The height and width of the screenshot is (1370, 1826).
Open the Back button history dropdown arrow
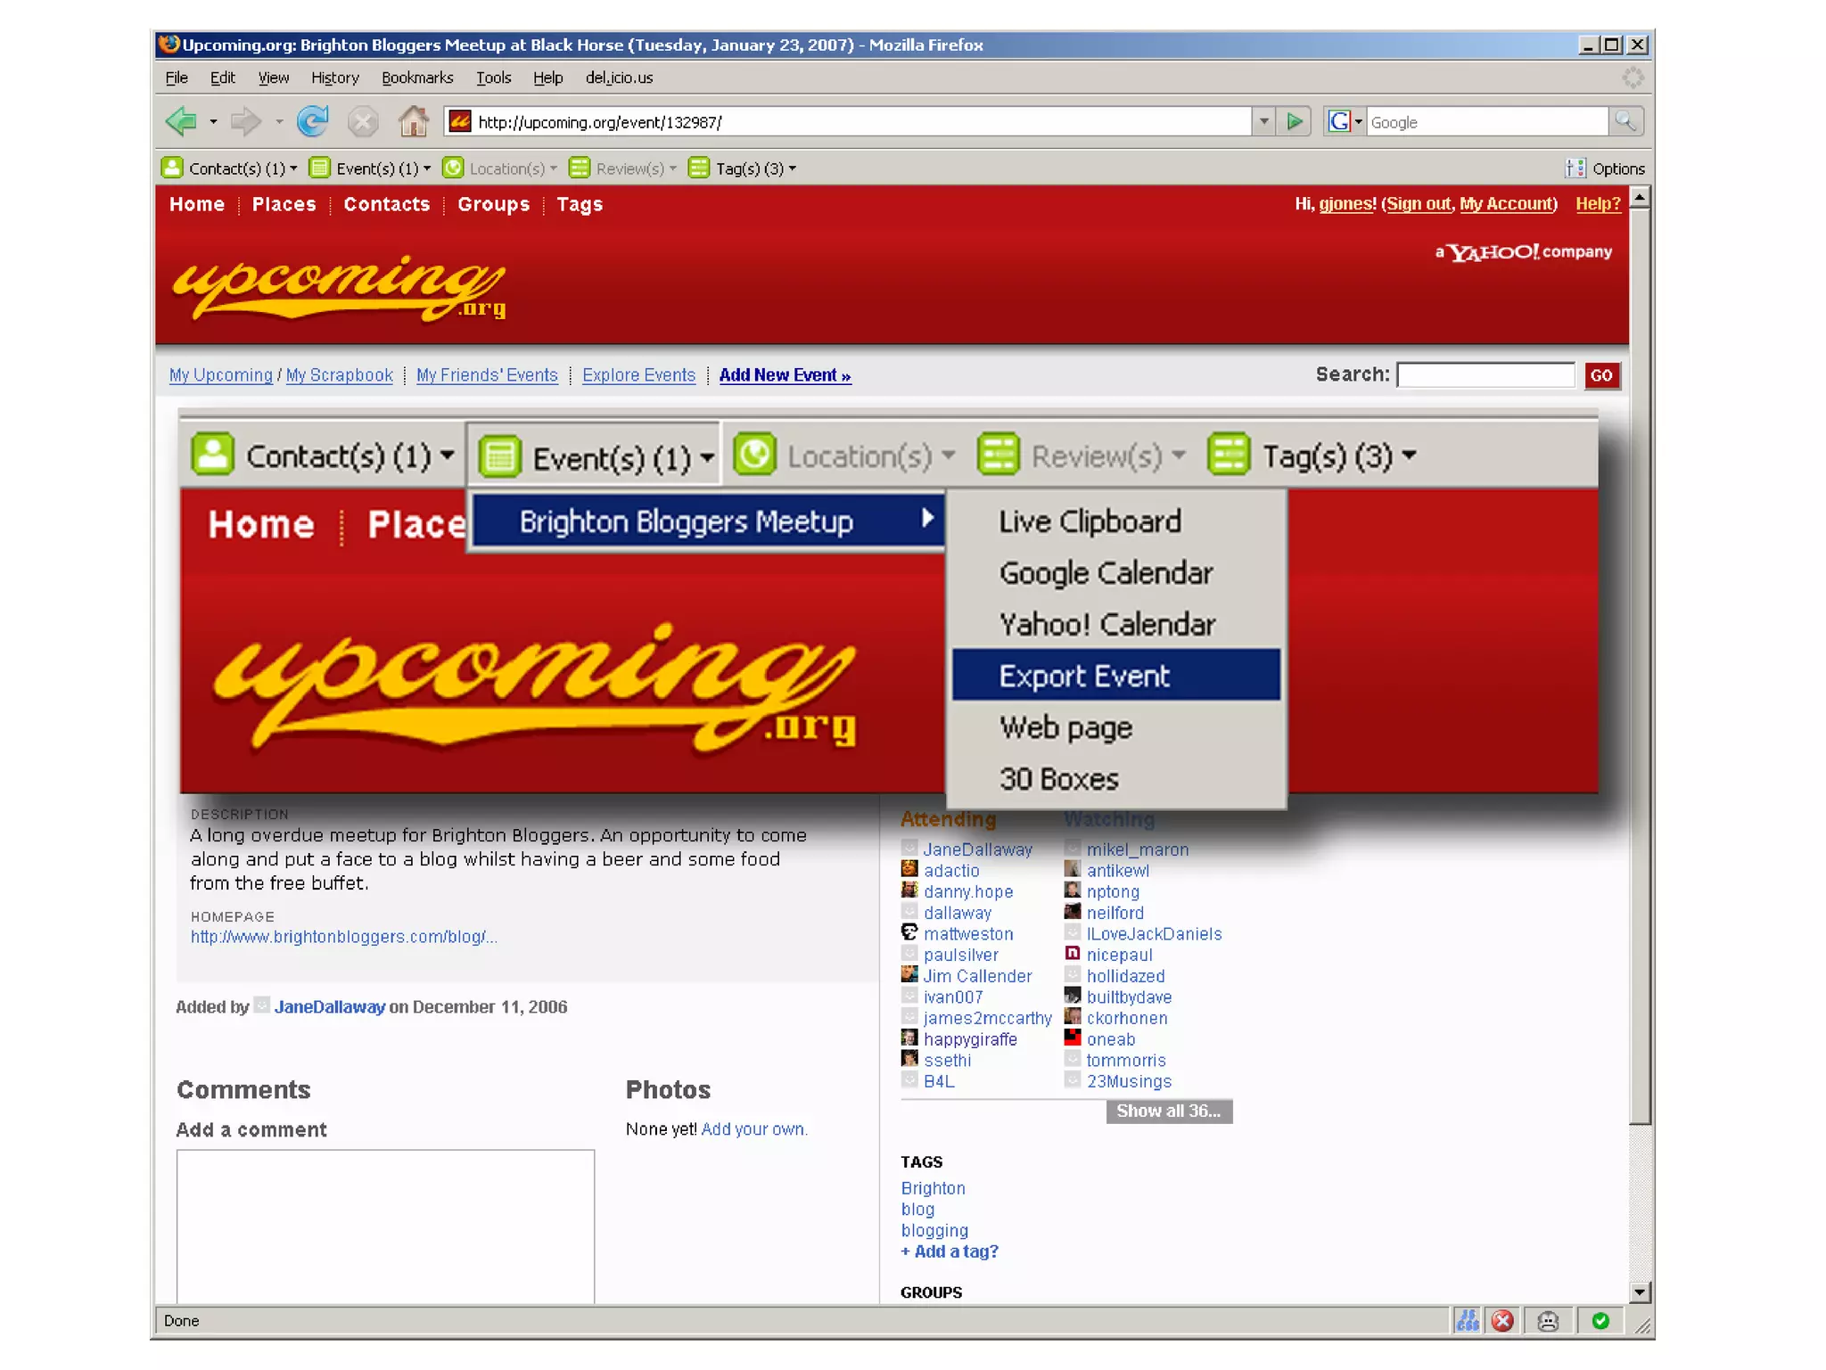(x=212, y=121)
